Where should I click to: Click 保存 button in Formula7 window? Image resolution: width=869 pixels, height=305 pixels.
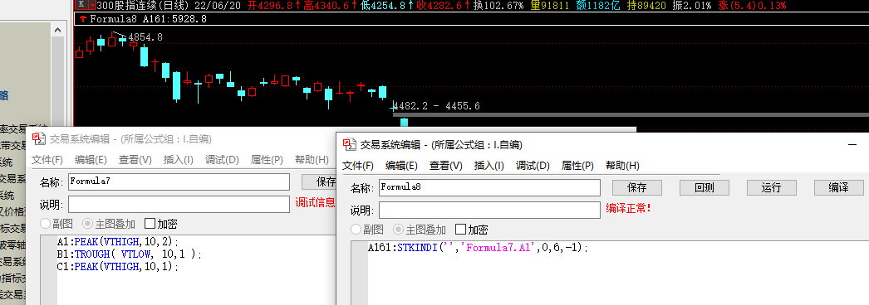pyautogui.click(x=319, y=182)
